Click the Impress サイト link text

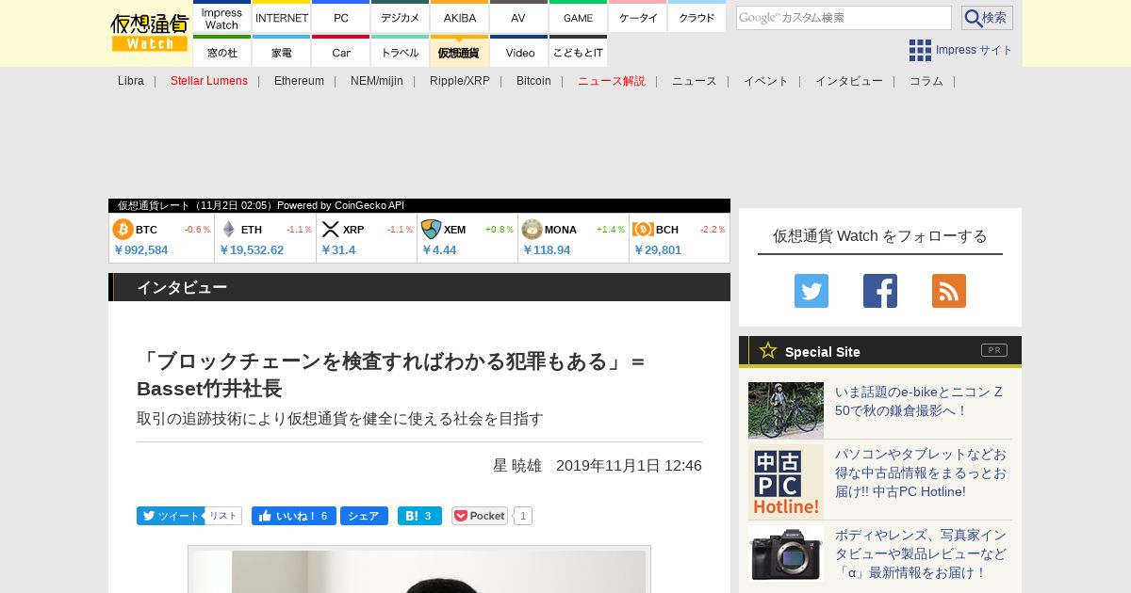(x=975, y=50)
